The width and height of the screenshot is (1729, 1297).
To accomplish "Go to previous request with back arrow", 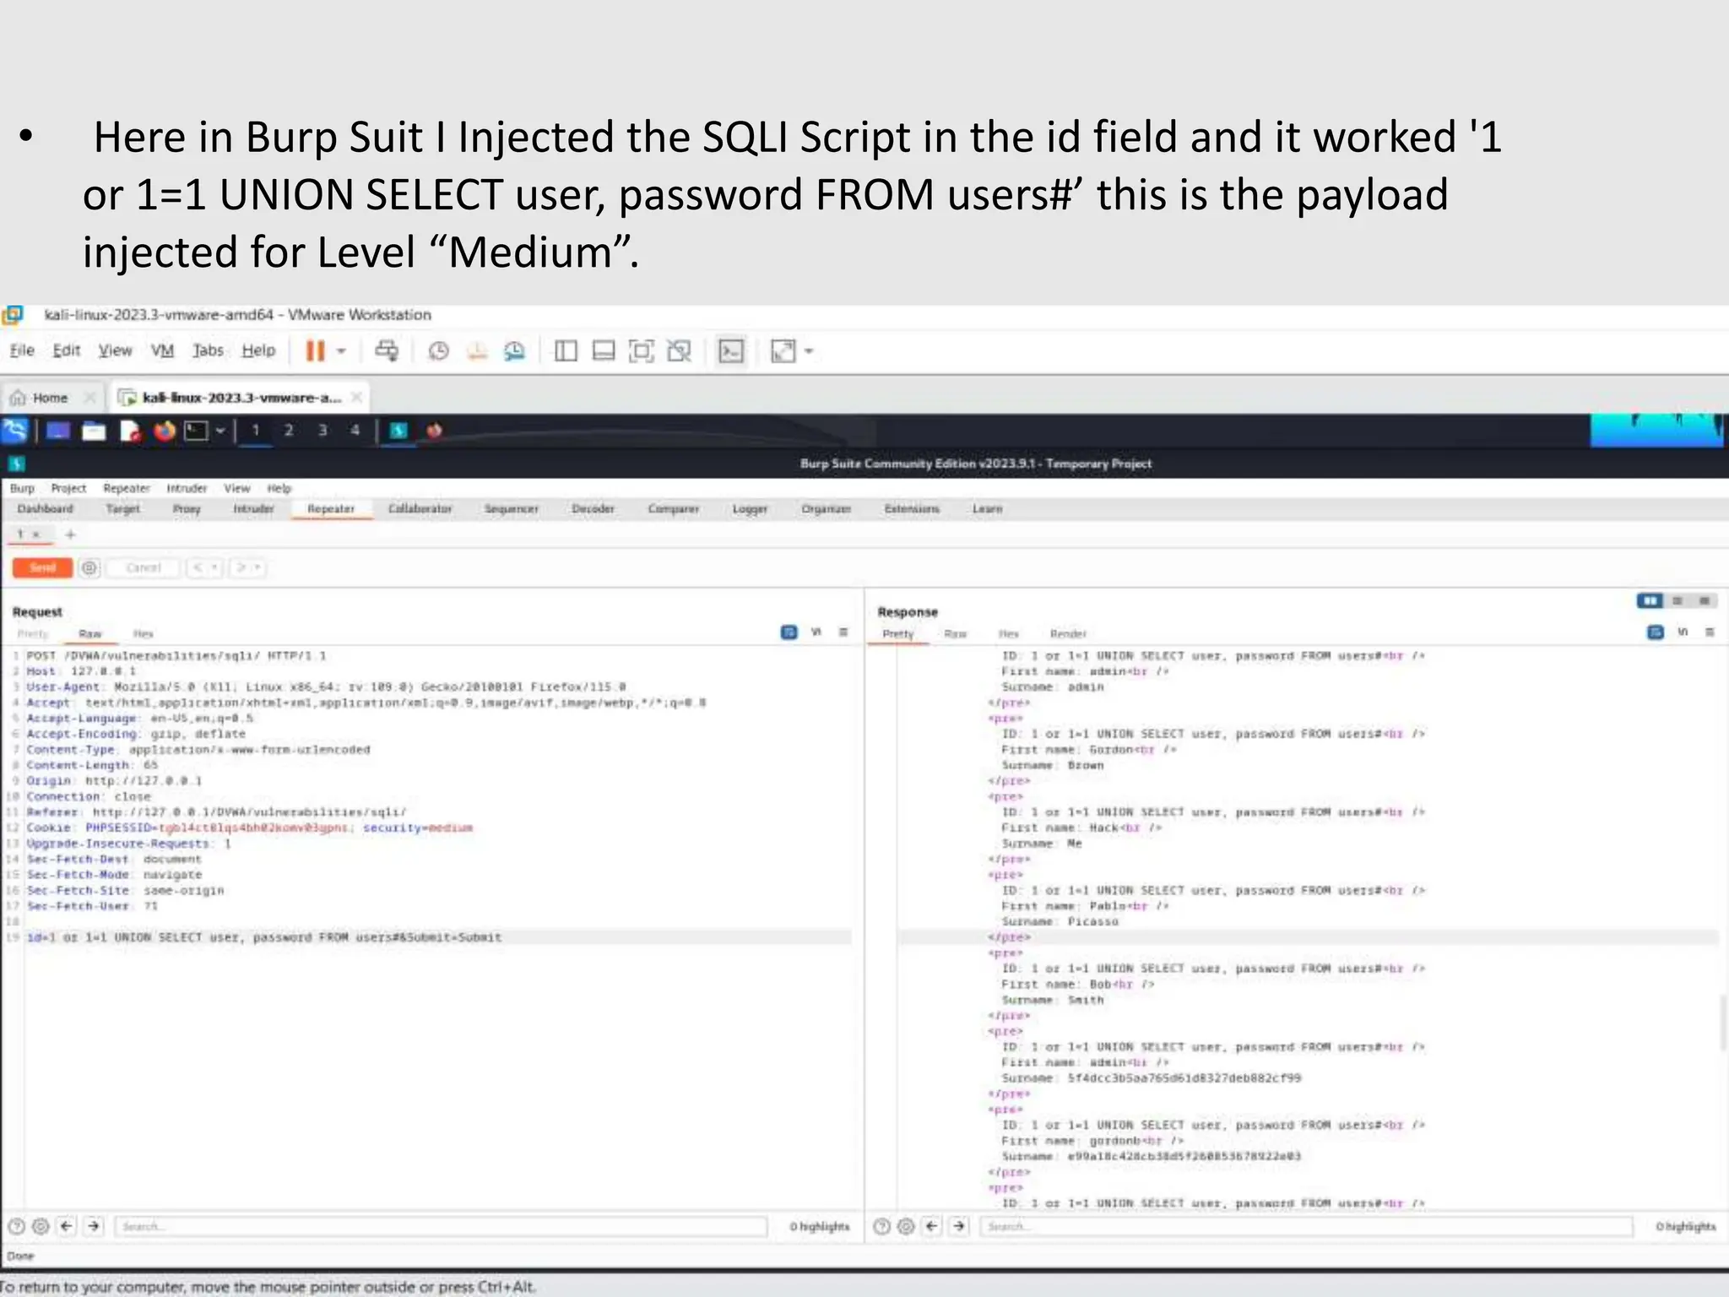I will coord(198,567).
